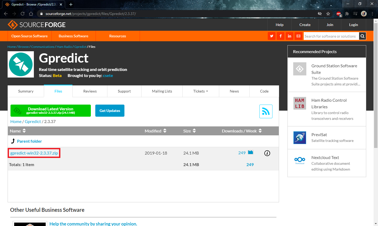This screenshot has width=378, height=226.
Task: Sort files by Size column
Action: point(190,131)
